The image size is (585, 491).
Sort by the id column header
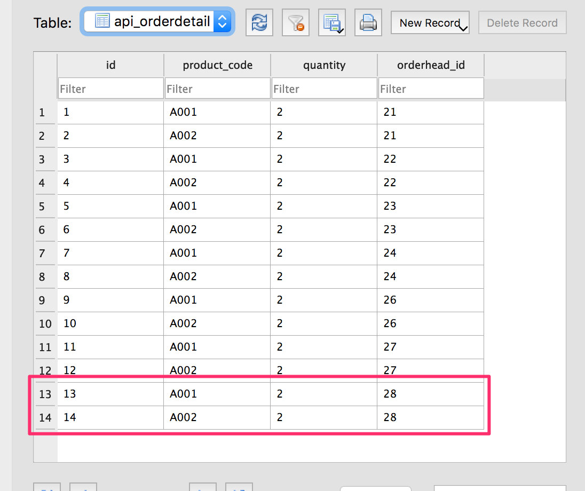[110, 65]
